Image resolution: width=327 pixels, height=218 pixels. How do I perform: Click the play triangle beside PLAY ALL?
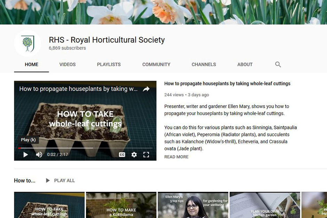[48, 180]
